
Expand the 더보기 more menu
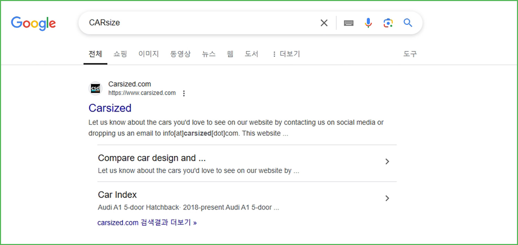coord(286,54)
